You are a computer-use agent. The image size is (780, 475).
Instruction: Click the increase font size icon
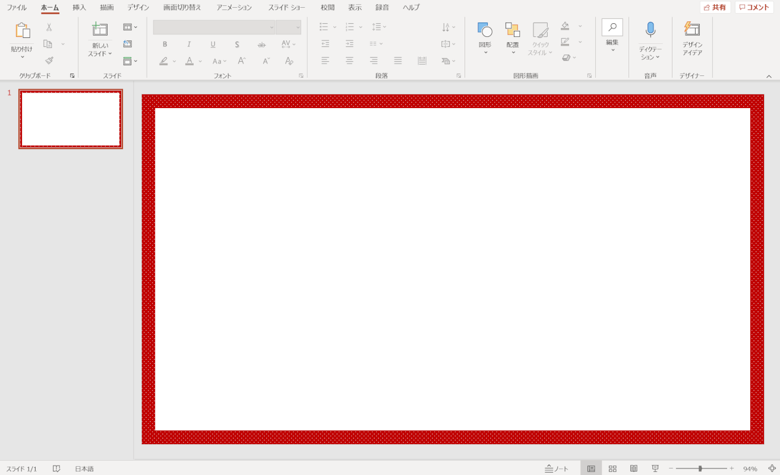[242, 61]
